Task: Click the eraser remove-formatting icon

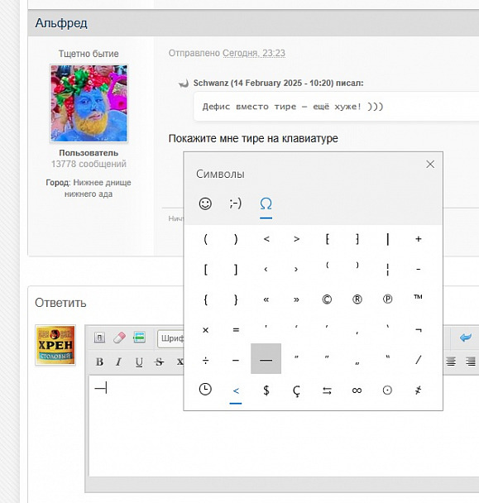Action: (x=119, y=338)
